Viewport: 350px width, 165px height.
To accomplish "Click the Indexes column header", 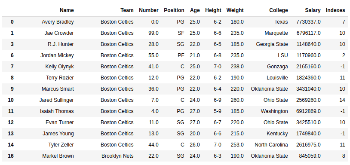I will [x=335, y=10].
